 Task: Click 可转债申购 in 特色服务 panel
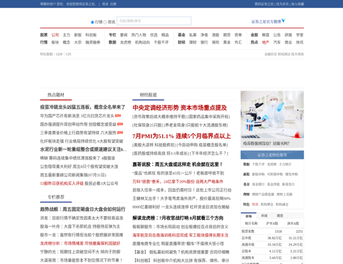(275, 174)
